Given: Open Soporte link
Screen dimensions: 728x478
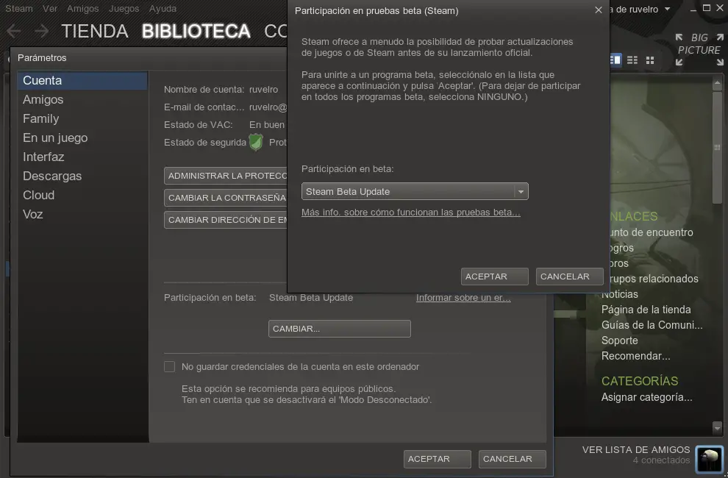Looking at the screenshot, I should pos(619,340).
